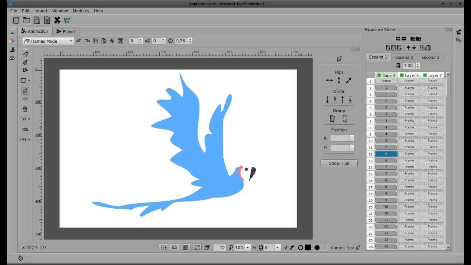
Task: Click the frame number field showing 12
Action: (x=220, y=248)
